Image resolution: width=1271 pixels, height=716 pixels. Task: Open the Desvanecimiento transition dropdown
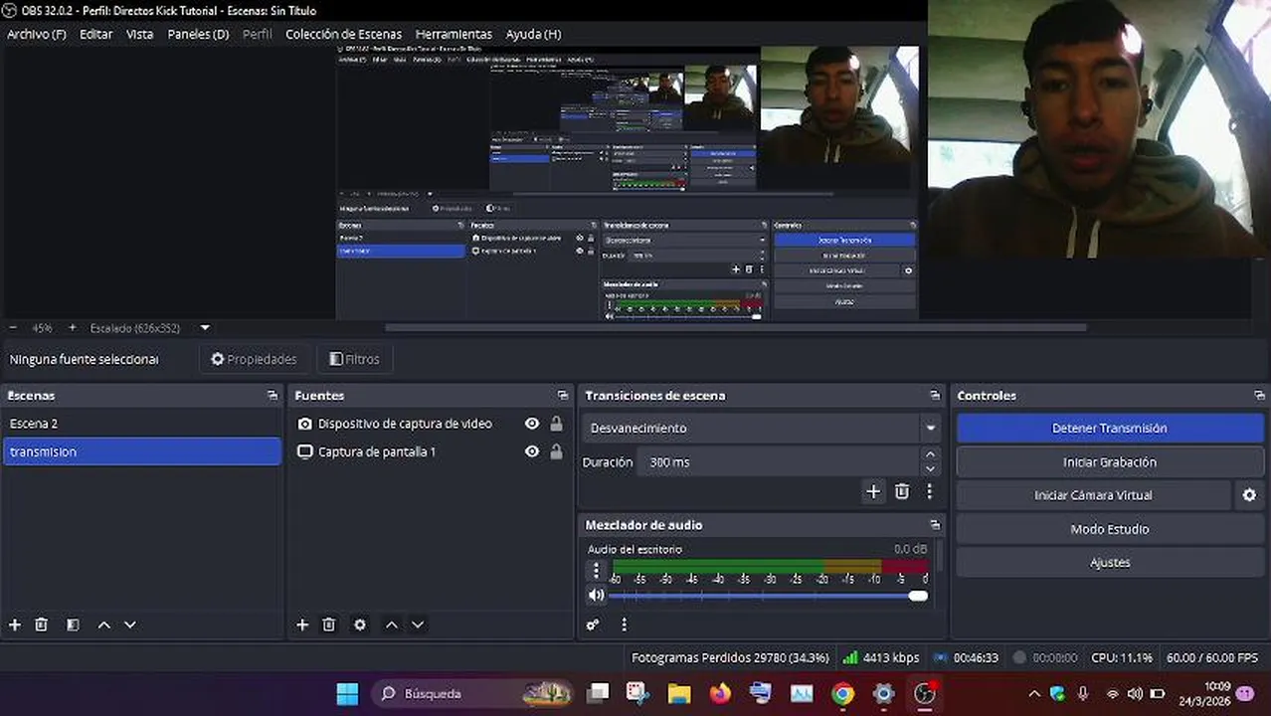pos(761,428)
